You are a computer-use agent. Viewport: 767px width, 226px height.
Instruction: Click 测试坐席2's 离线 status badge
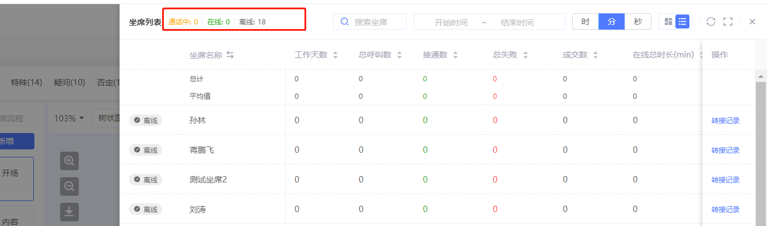pyautogui.click(x=145, y=180)
